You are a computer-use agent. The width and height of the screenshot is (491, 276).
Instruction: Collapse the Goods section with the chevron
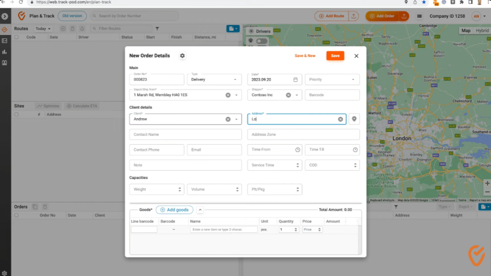pyautogui.click(x=200, y=209)
